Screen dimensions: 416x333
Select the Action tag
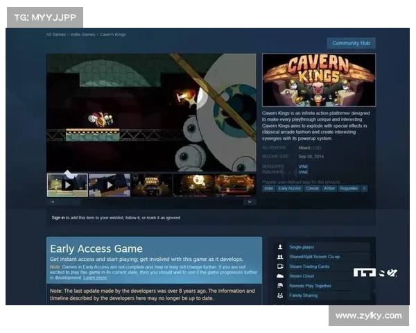pyautogui.click(x=329, y=188)
